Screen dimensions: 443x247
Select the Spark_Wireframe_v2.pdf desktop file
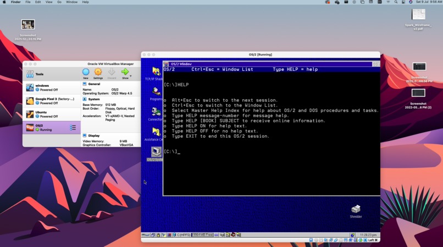pos(418,19)
